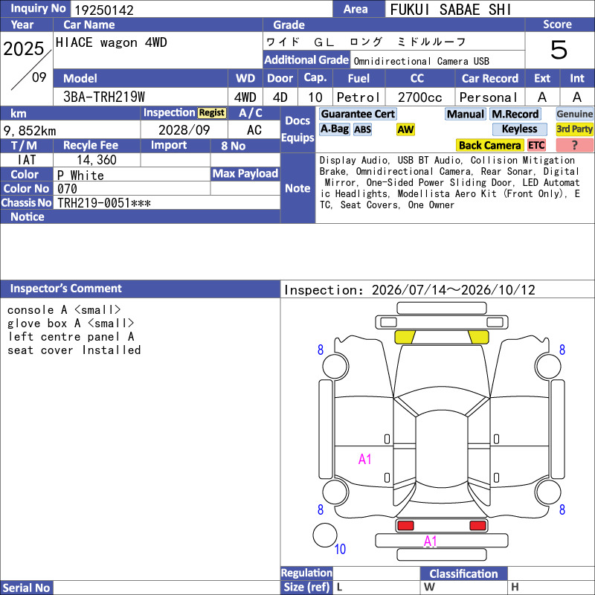Viewport: 595px width, 595px height.
Task: Click the Classification header
Action: click(x=463, y=573)
